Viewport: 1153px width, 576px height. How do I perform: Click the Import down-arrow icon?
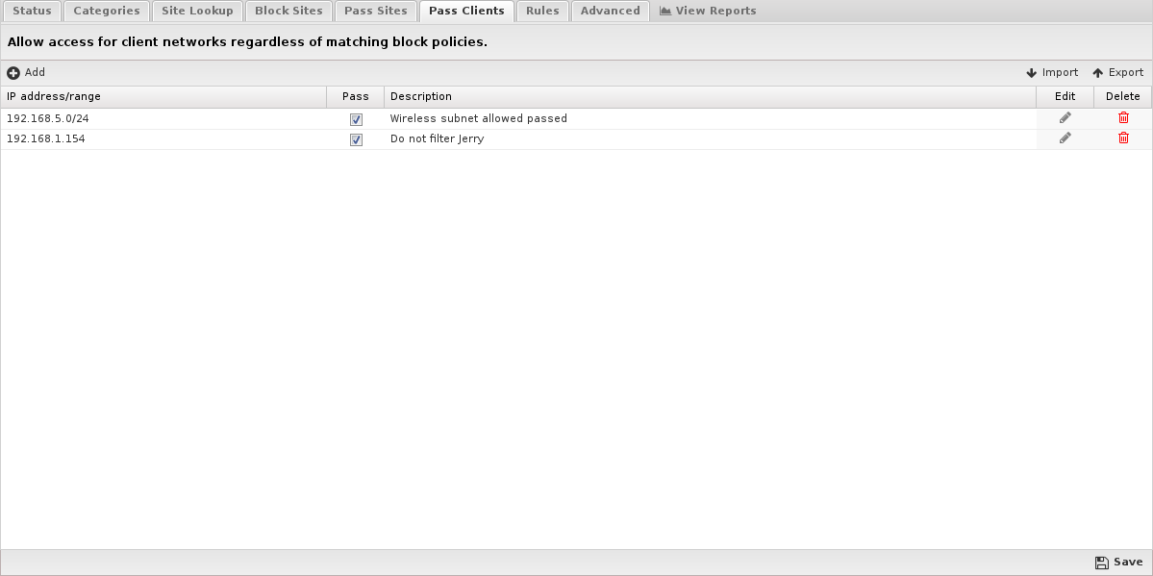pos(1031,73)
